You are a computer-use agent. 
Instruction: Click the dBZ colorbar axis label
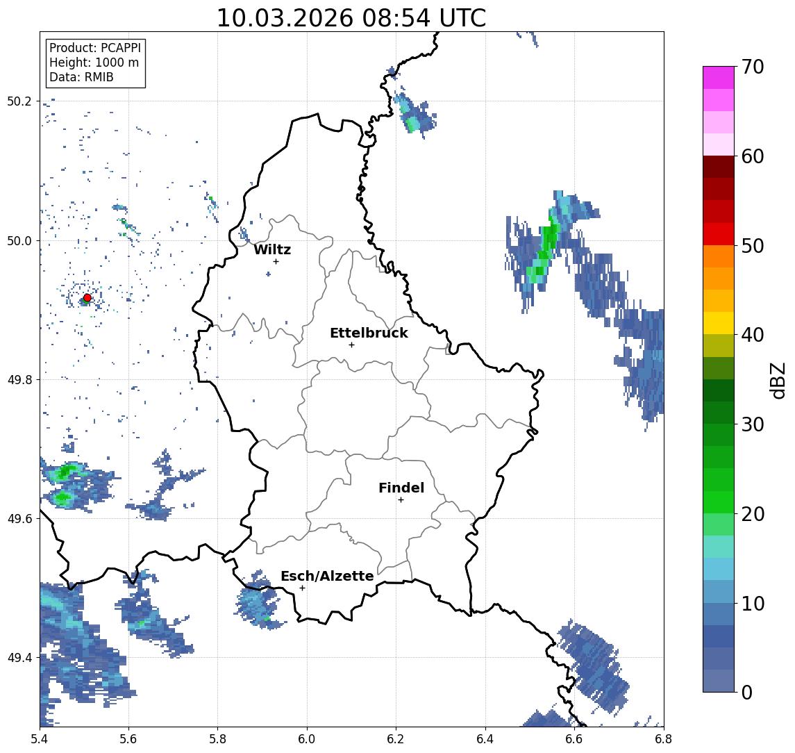point(777,380)
